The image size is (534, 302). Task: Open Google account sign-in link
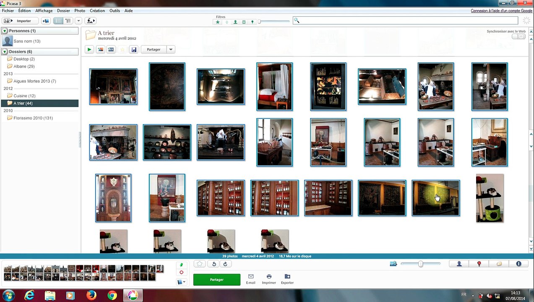tap(501, 11)
